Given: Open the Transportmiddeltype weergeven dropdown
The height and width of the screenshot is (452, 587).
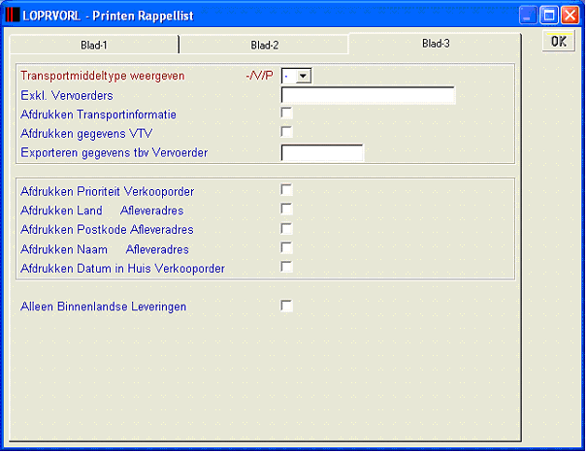Looking at the screenshot, I should click(x=304, y=76).
